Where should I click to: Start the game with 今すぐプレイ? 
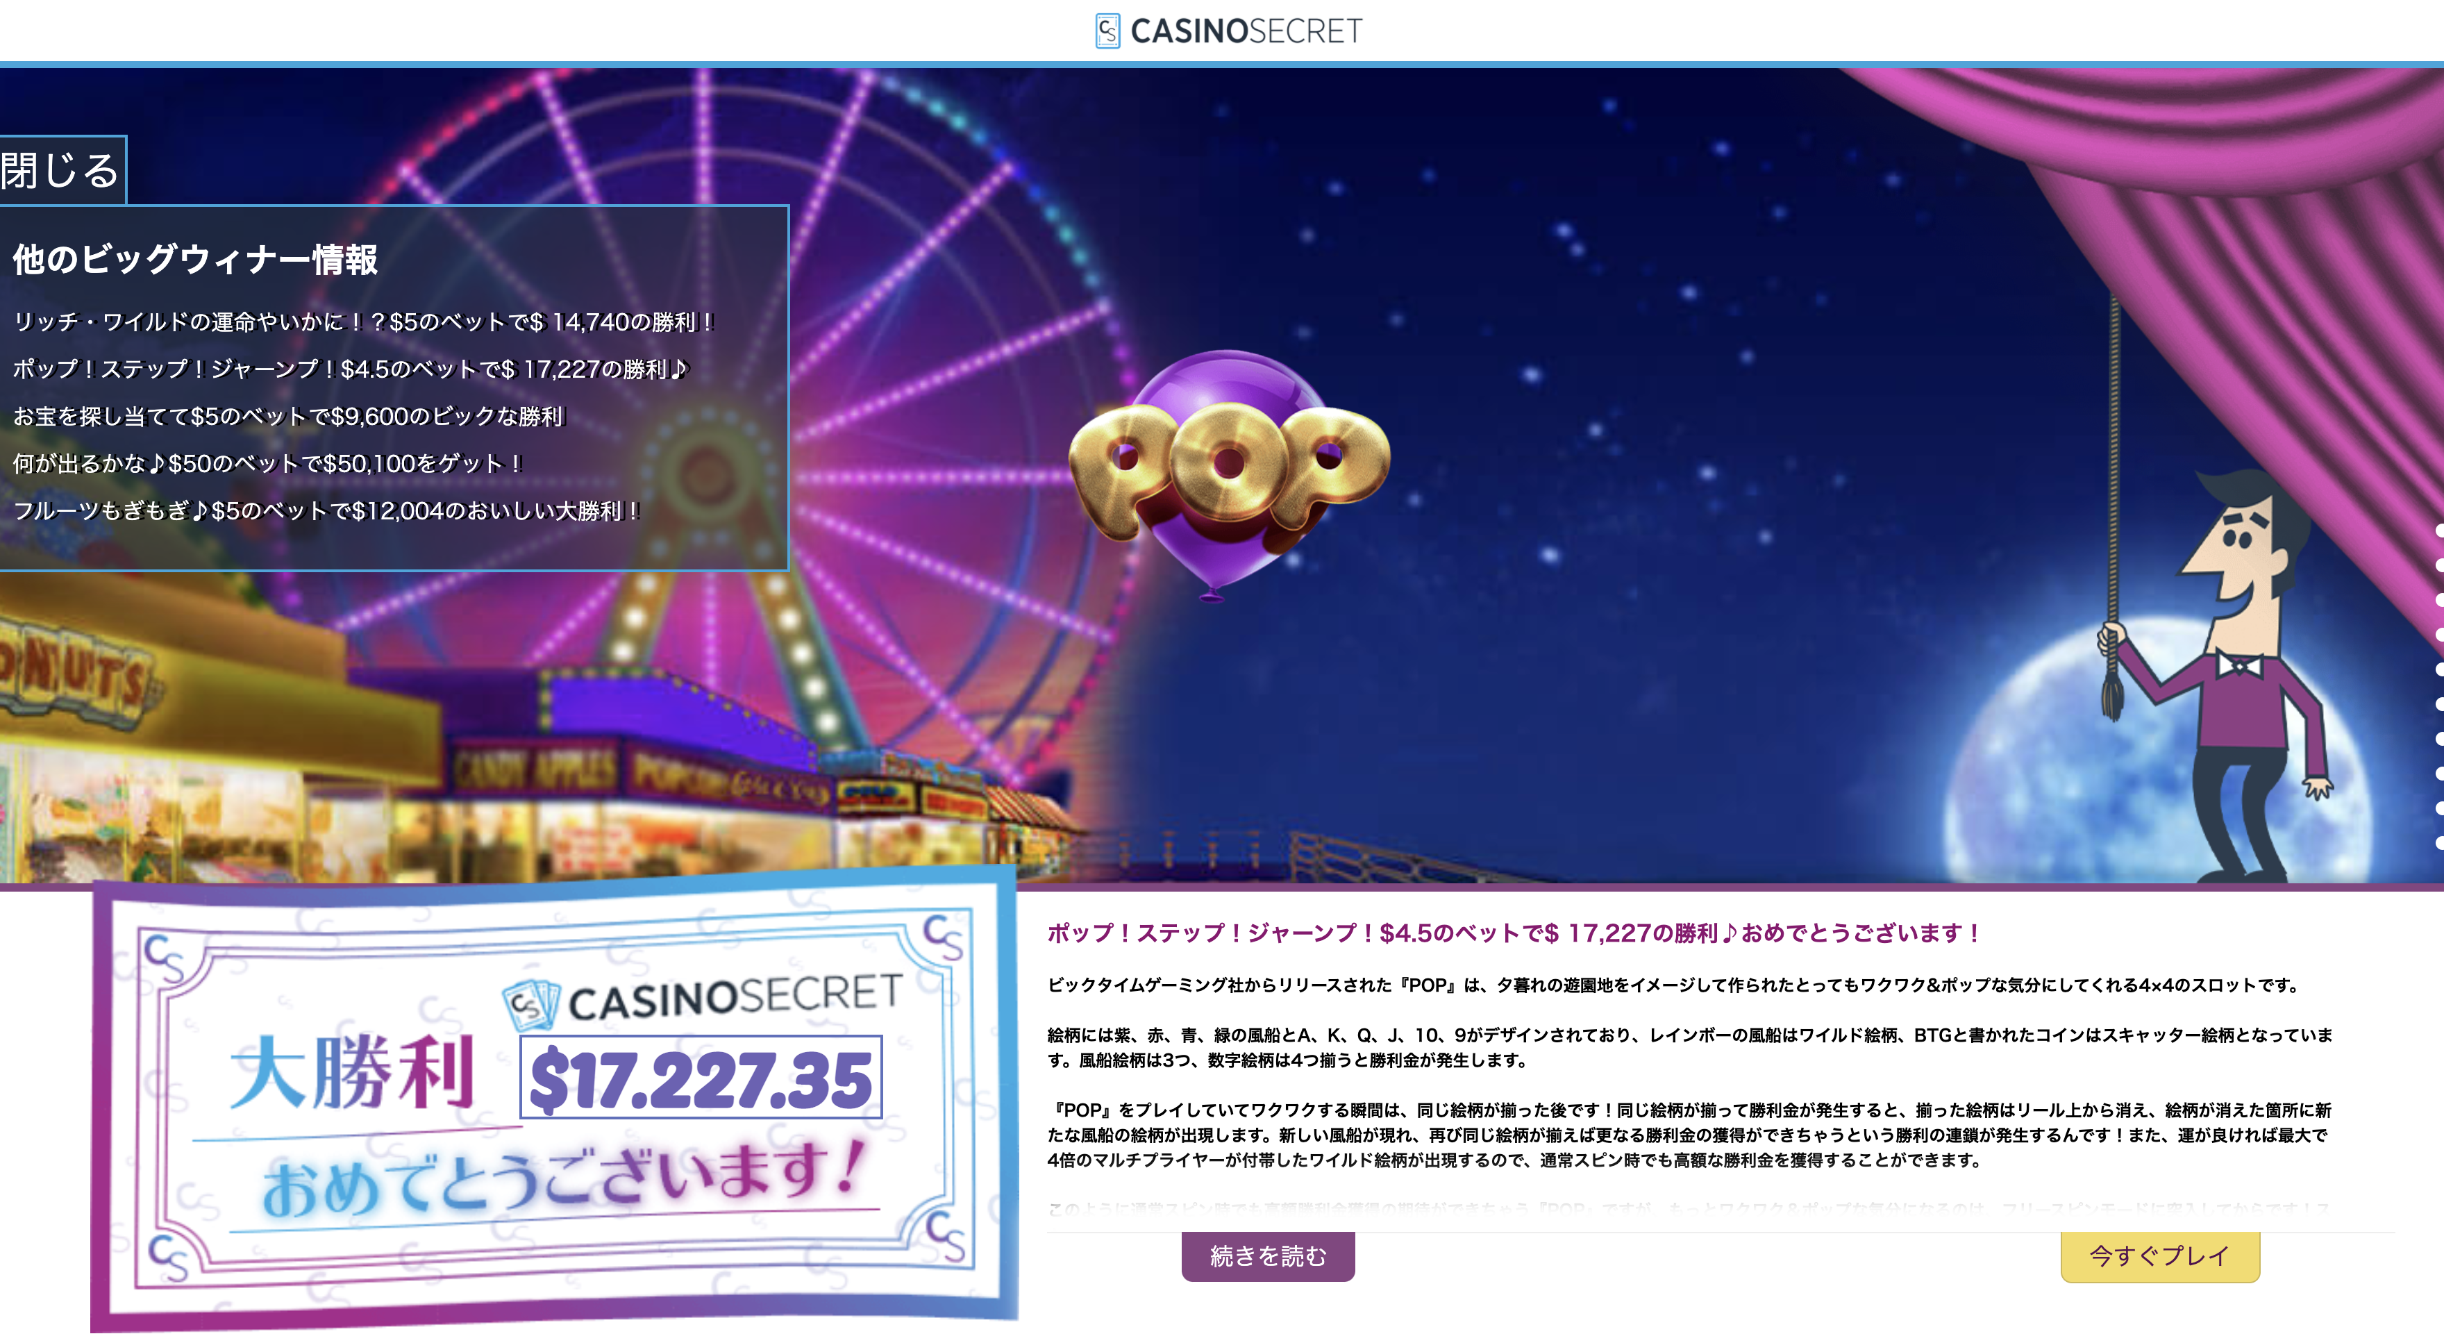pyautogui.click(x=2159, y=1256)
